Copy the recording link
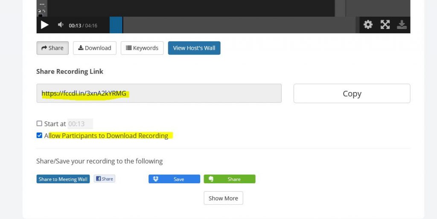 click(352, 93)
